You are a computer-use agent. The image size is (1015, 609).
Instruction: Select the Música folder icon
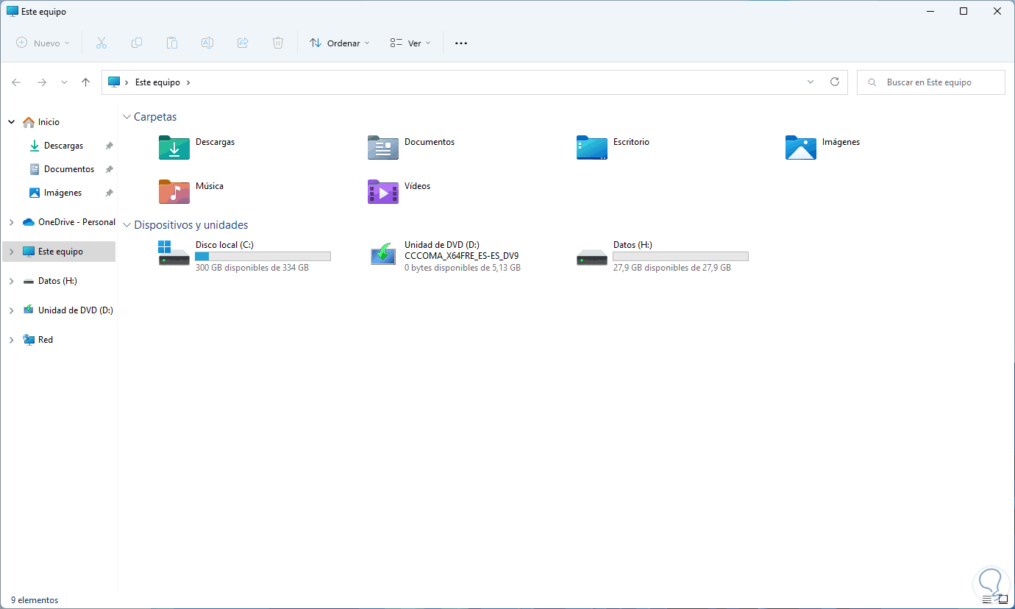point(174,191)
